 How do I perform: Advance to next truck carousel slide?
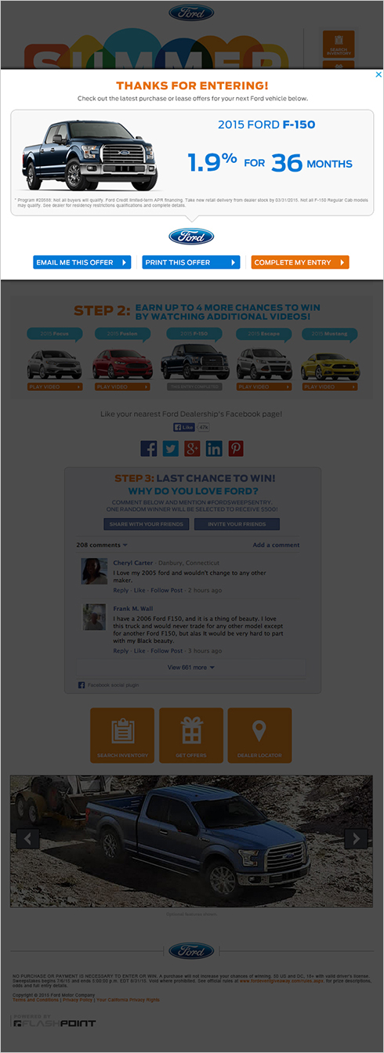pos(356,838)
